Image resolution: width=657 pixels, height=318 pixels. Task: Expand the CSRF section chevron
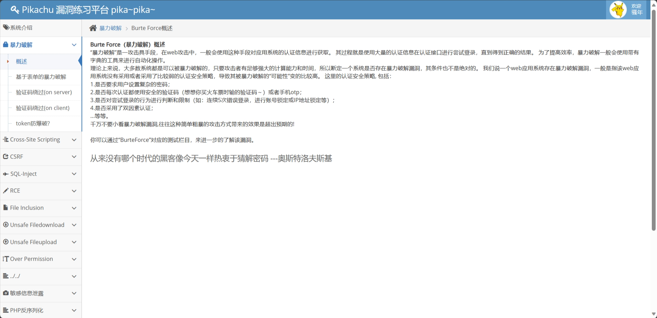pyautogui.click(x=74, y=157)
